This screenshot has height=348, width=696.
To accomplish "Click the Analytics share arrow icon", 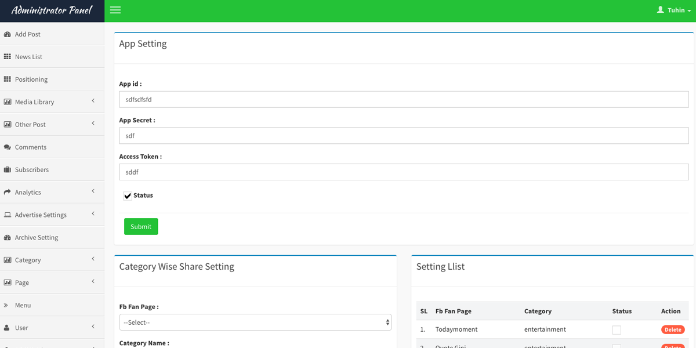I will coord(8,193).
